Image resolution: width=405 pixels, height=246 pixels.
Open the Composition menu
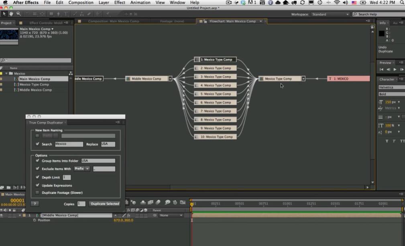[x=81, y=2]
